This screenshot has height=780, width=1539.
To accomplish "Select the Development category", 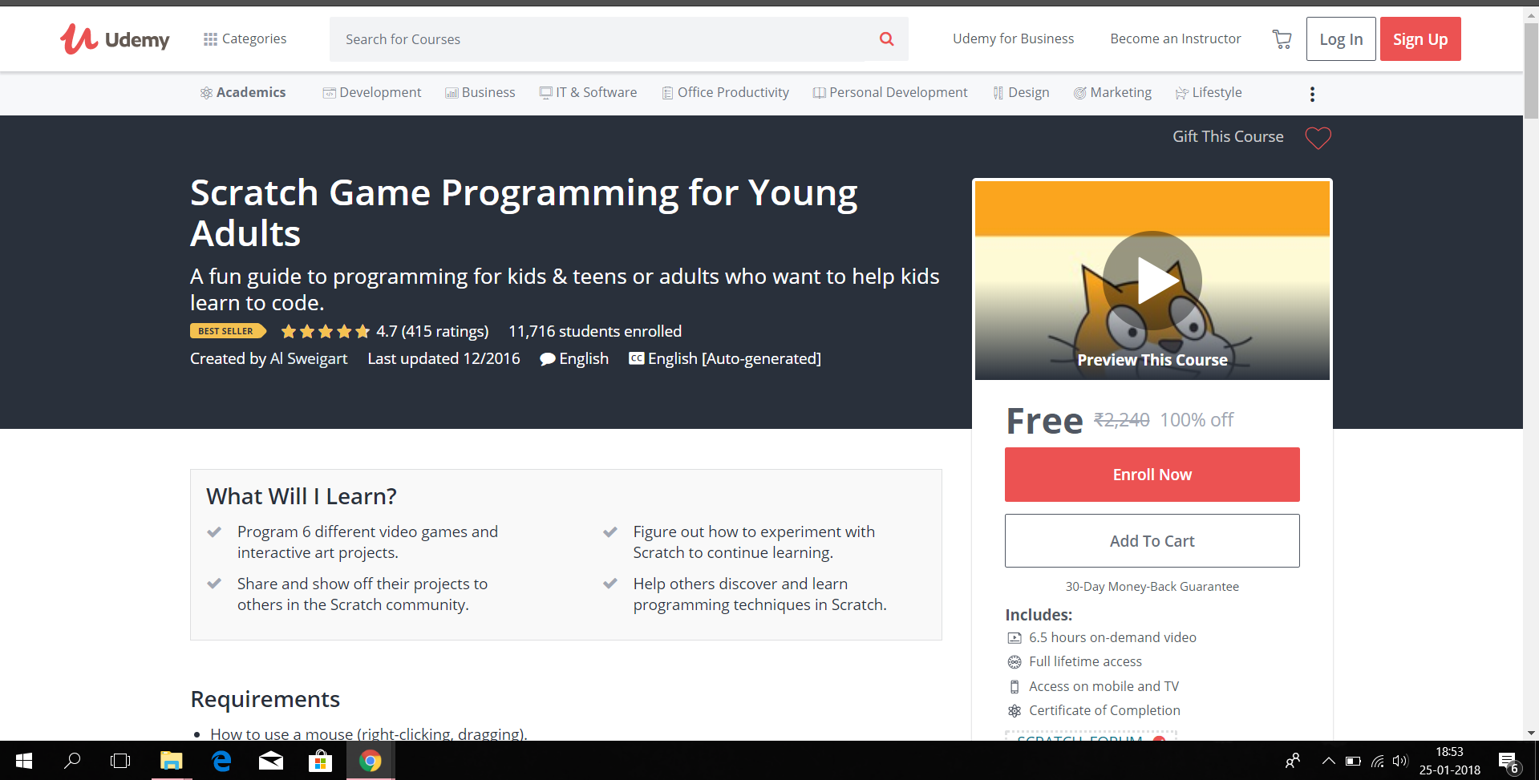I will 372,93.
